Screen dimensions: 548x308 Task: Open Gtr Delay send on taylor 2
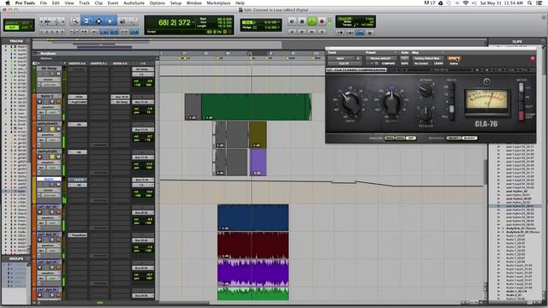[x=120, y=102]
